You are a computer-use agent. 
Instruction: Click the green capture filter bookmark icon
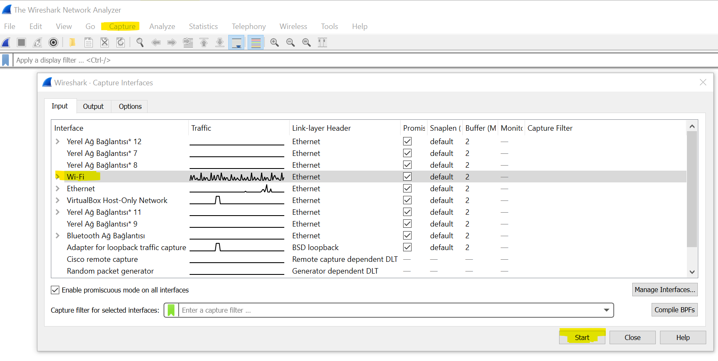point(171,310)
